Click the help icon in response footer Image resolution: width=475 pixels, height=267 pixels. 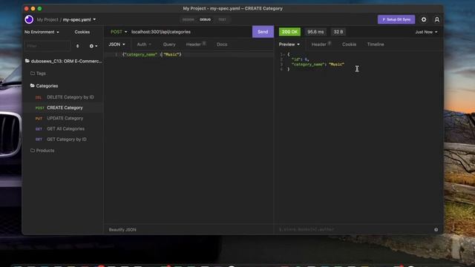(436, 229)
